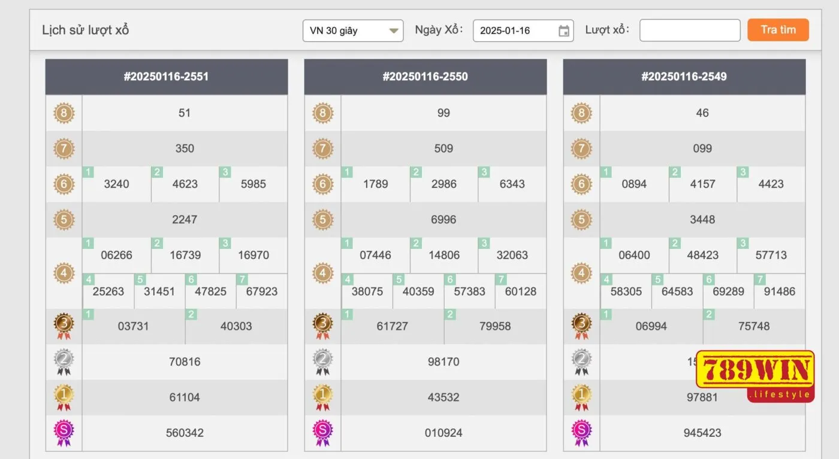Click the dropdown arrow next to VN 30 giây

(394, 31)
